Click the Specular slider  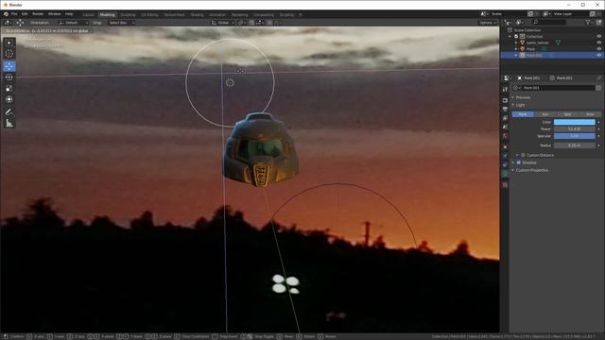coord(575,136)
